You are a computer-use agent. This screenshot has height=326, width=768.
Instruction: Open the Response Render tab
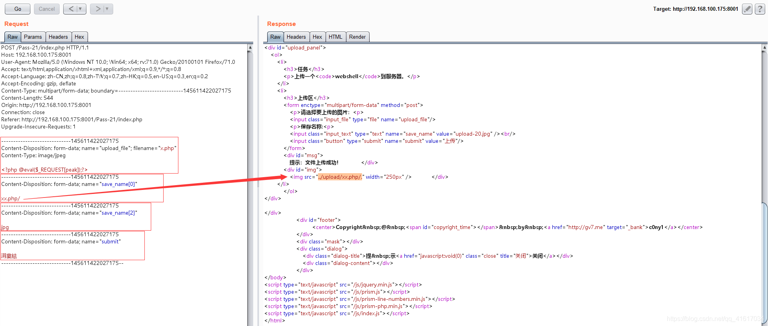tap(358, 37)
